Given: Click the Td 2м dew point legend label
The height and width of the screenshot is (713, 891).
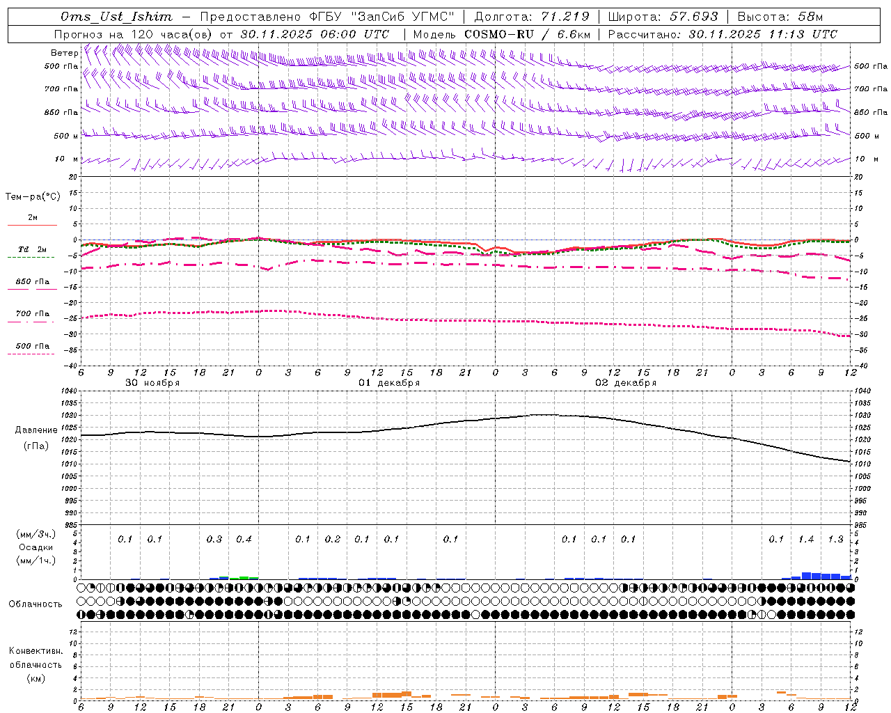Looking at the screenshot, I should (32, 249).
